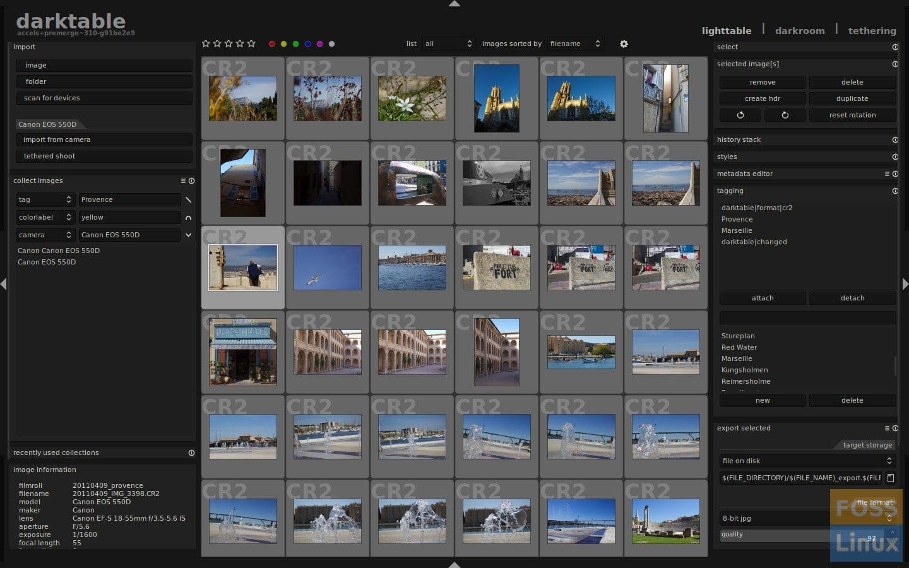The width and height of the screenshot is (909, 568).
Task: Toggle the blue color label
Action: coord(308,44)
